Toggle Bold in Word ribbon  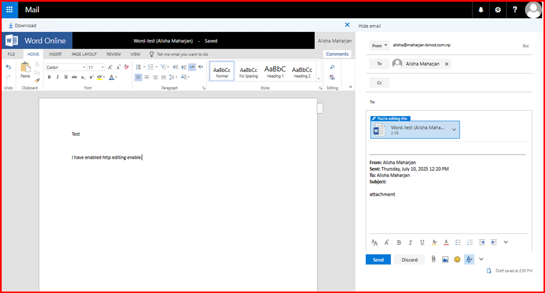(x=49, y=77)
